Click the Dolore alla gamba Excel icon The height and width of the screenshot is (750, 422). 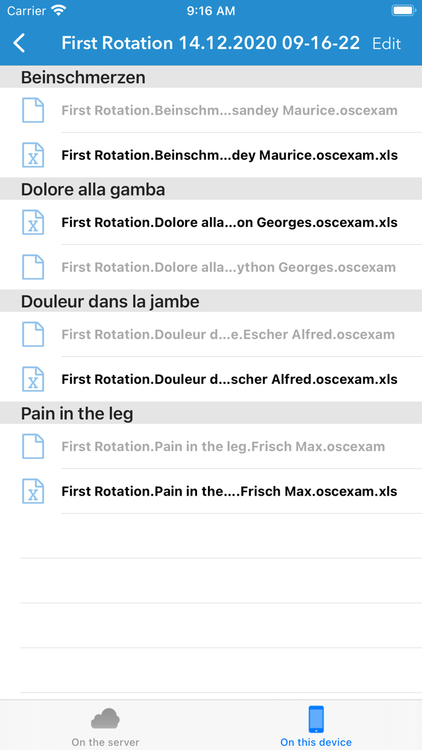tap(33, 222)
